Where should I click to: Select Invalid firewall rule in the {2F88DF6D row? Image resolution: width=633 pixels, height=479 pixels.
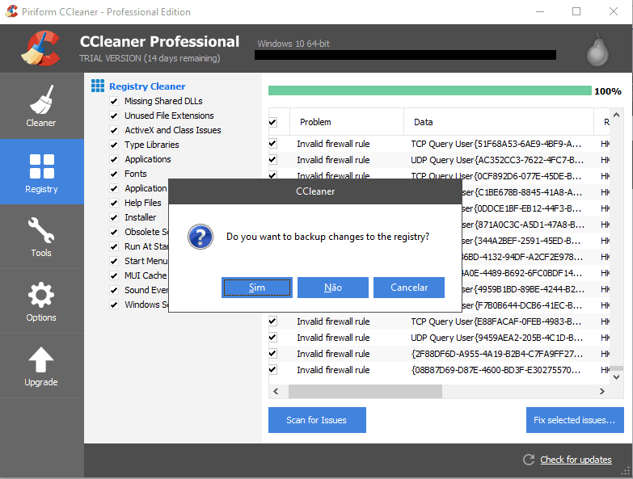tap(333, 354)
